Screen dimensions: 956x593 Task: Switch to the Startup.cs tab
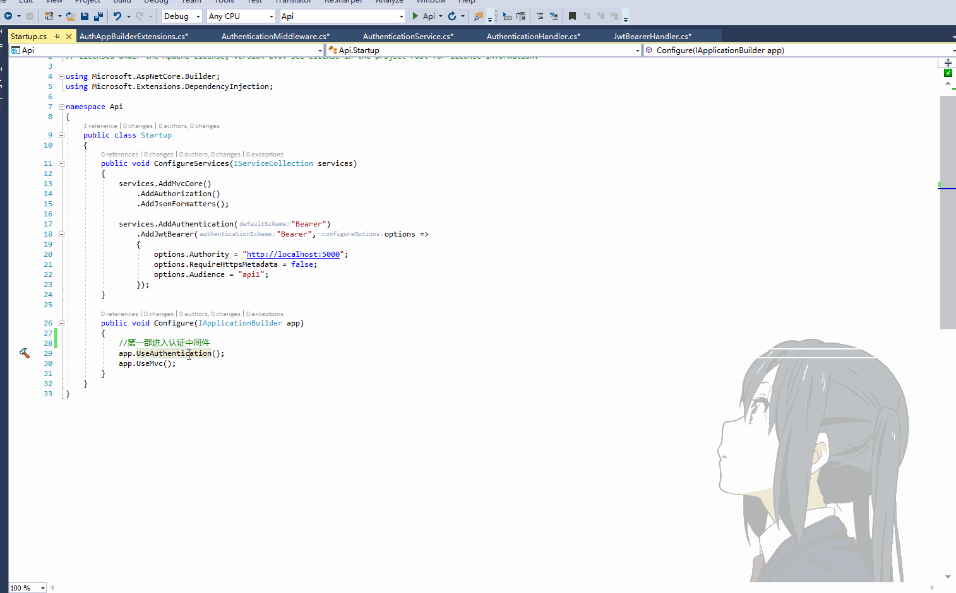[29, 37]
